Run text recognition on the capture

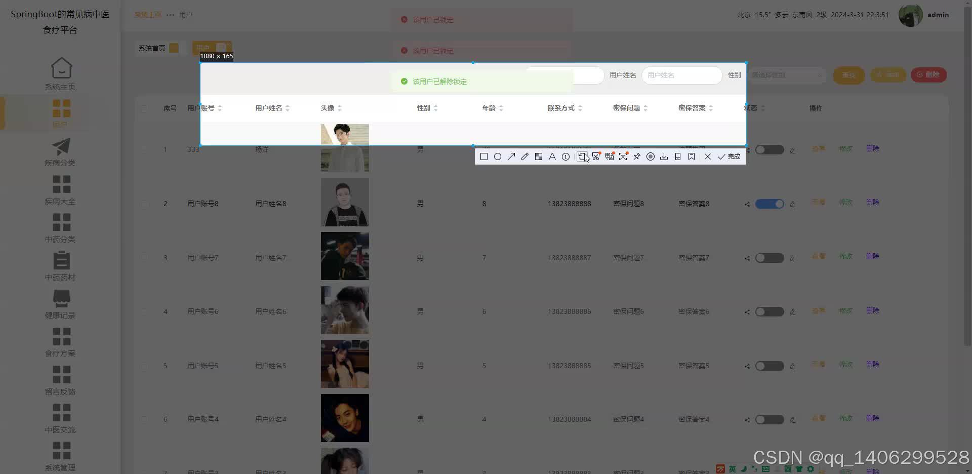pyautogui.click(x=623, y=156)
